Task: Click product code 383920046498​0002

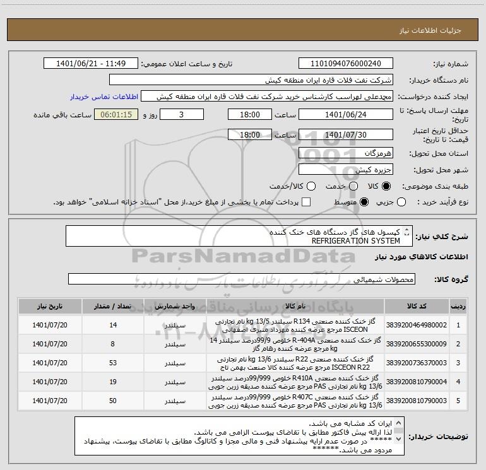Action: click(417, 325)
